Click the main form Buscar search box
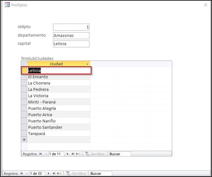 point(101,173)
